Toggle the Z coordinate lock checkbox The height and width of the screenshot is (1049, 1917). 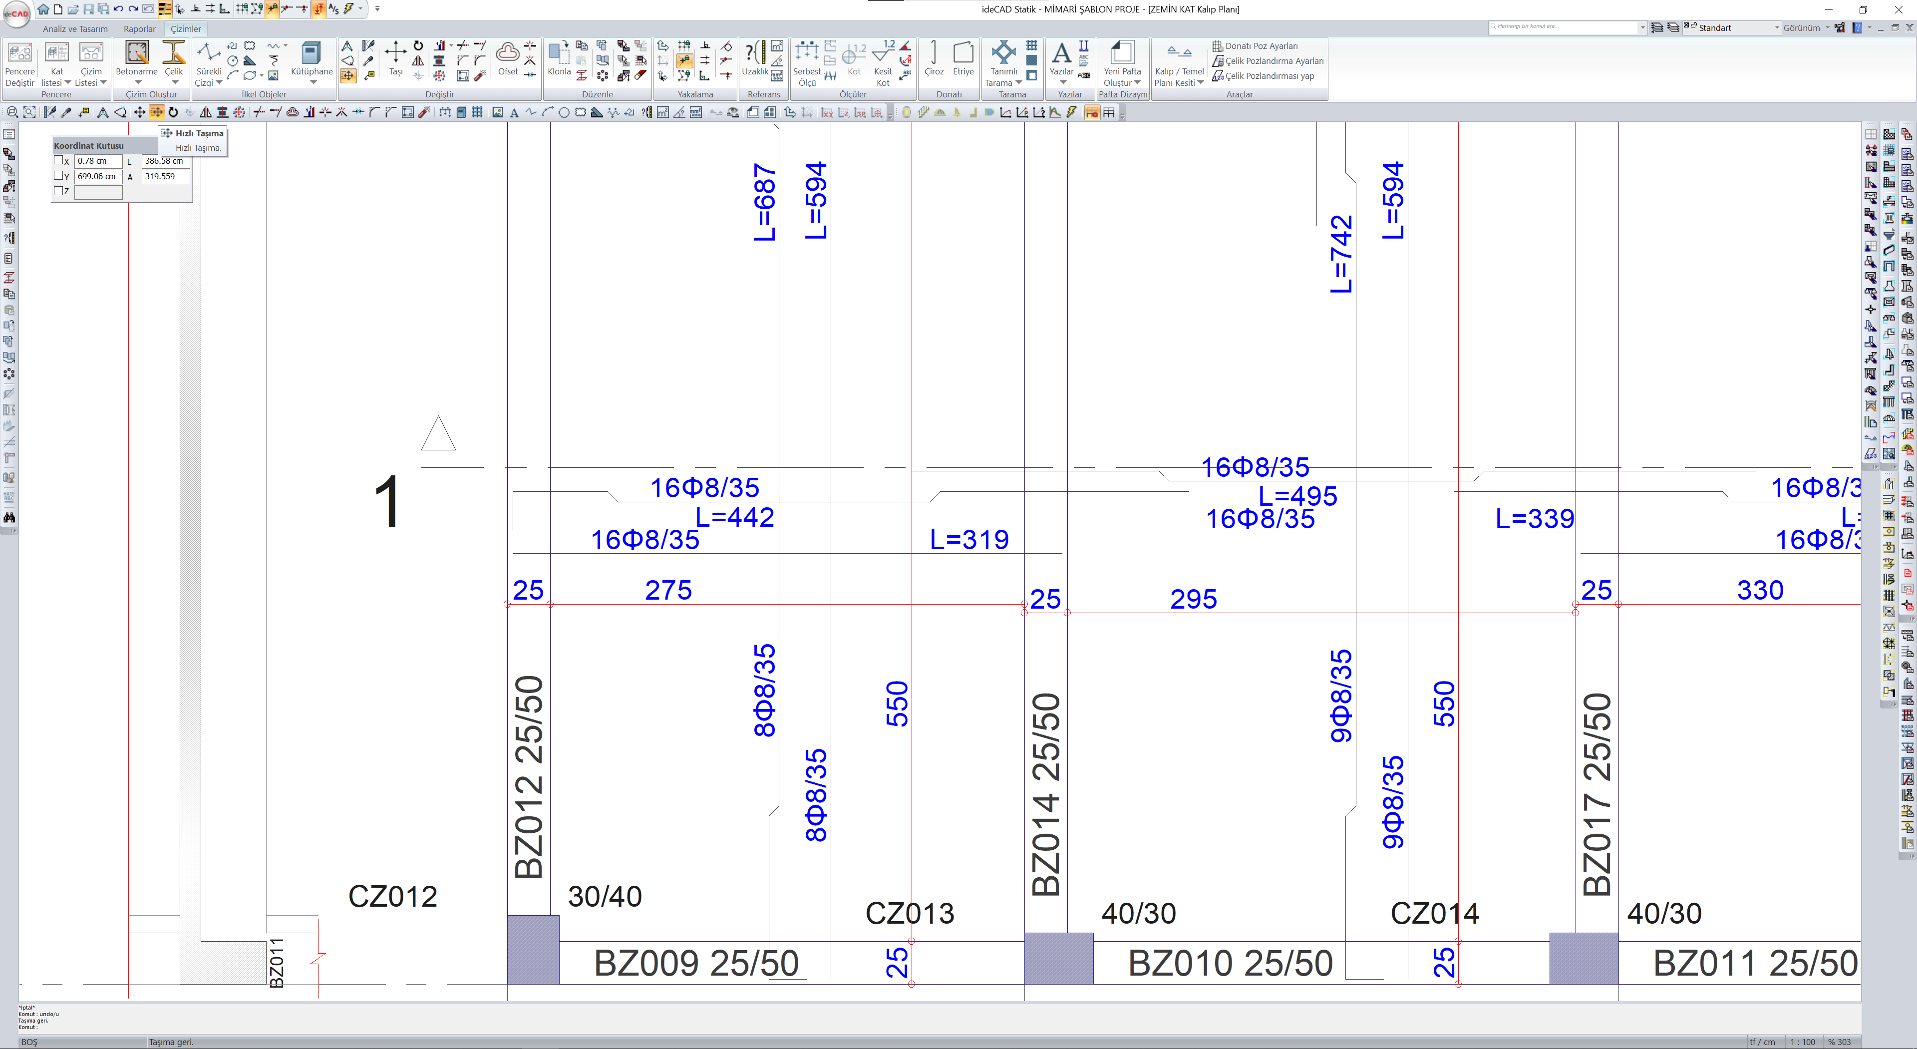(59, 191)
